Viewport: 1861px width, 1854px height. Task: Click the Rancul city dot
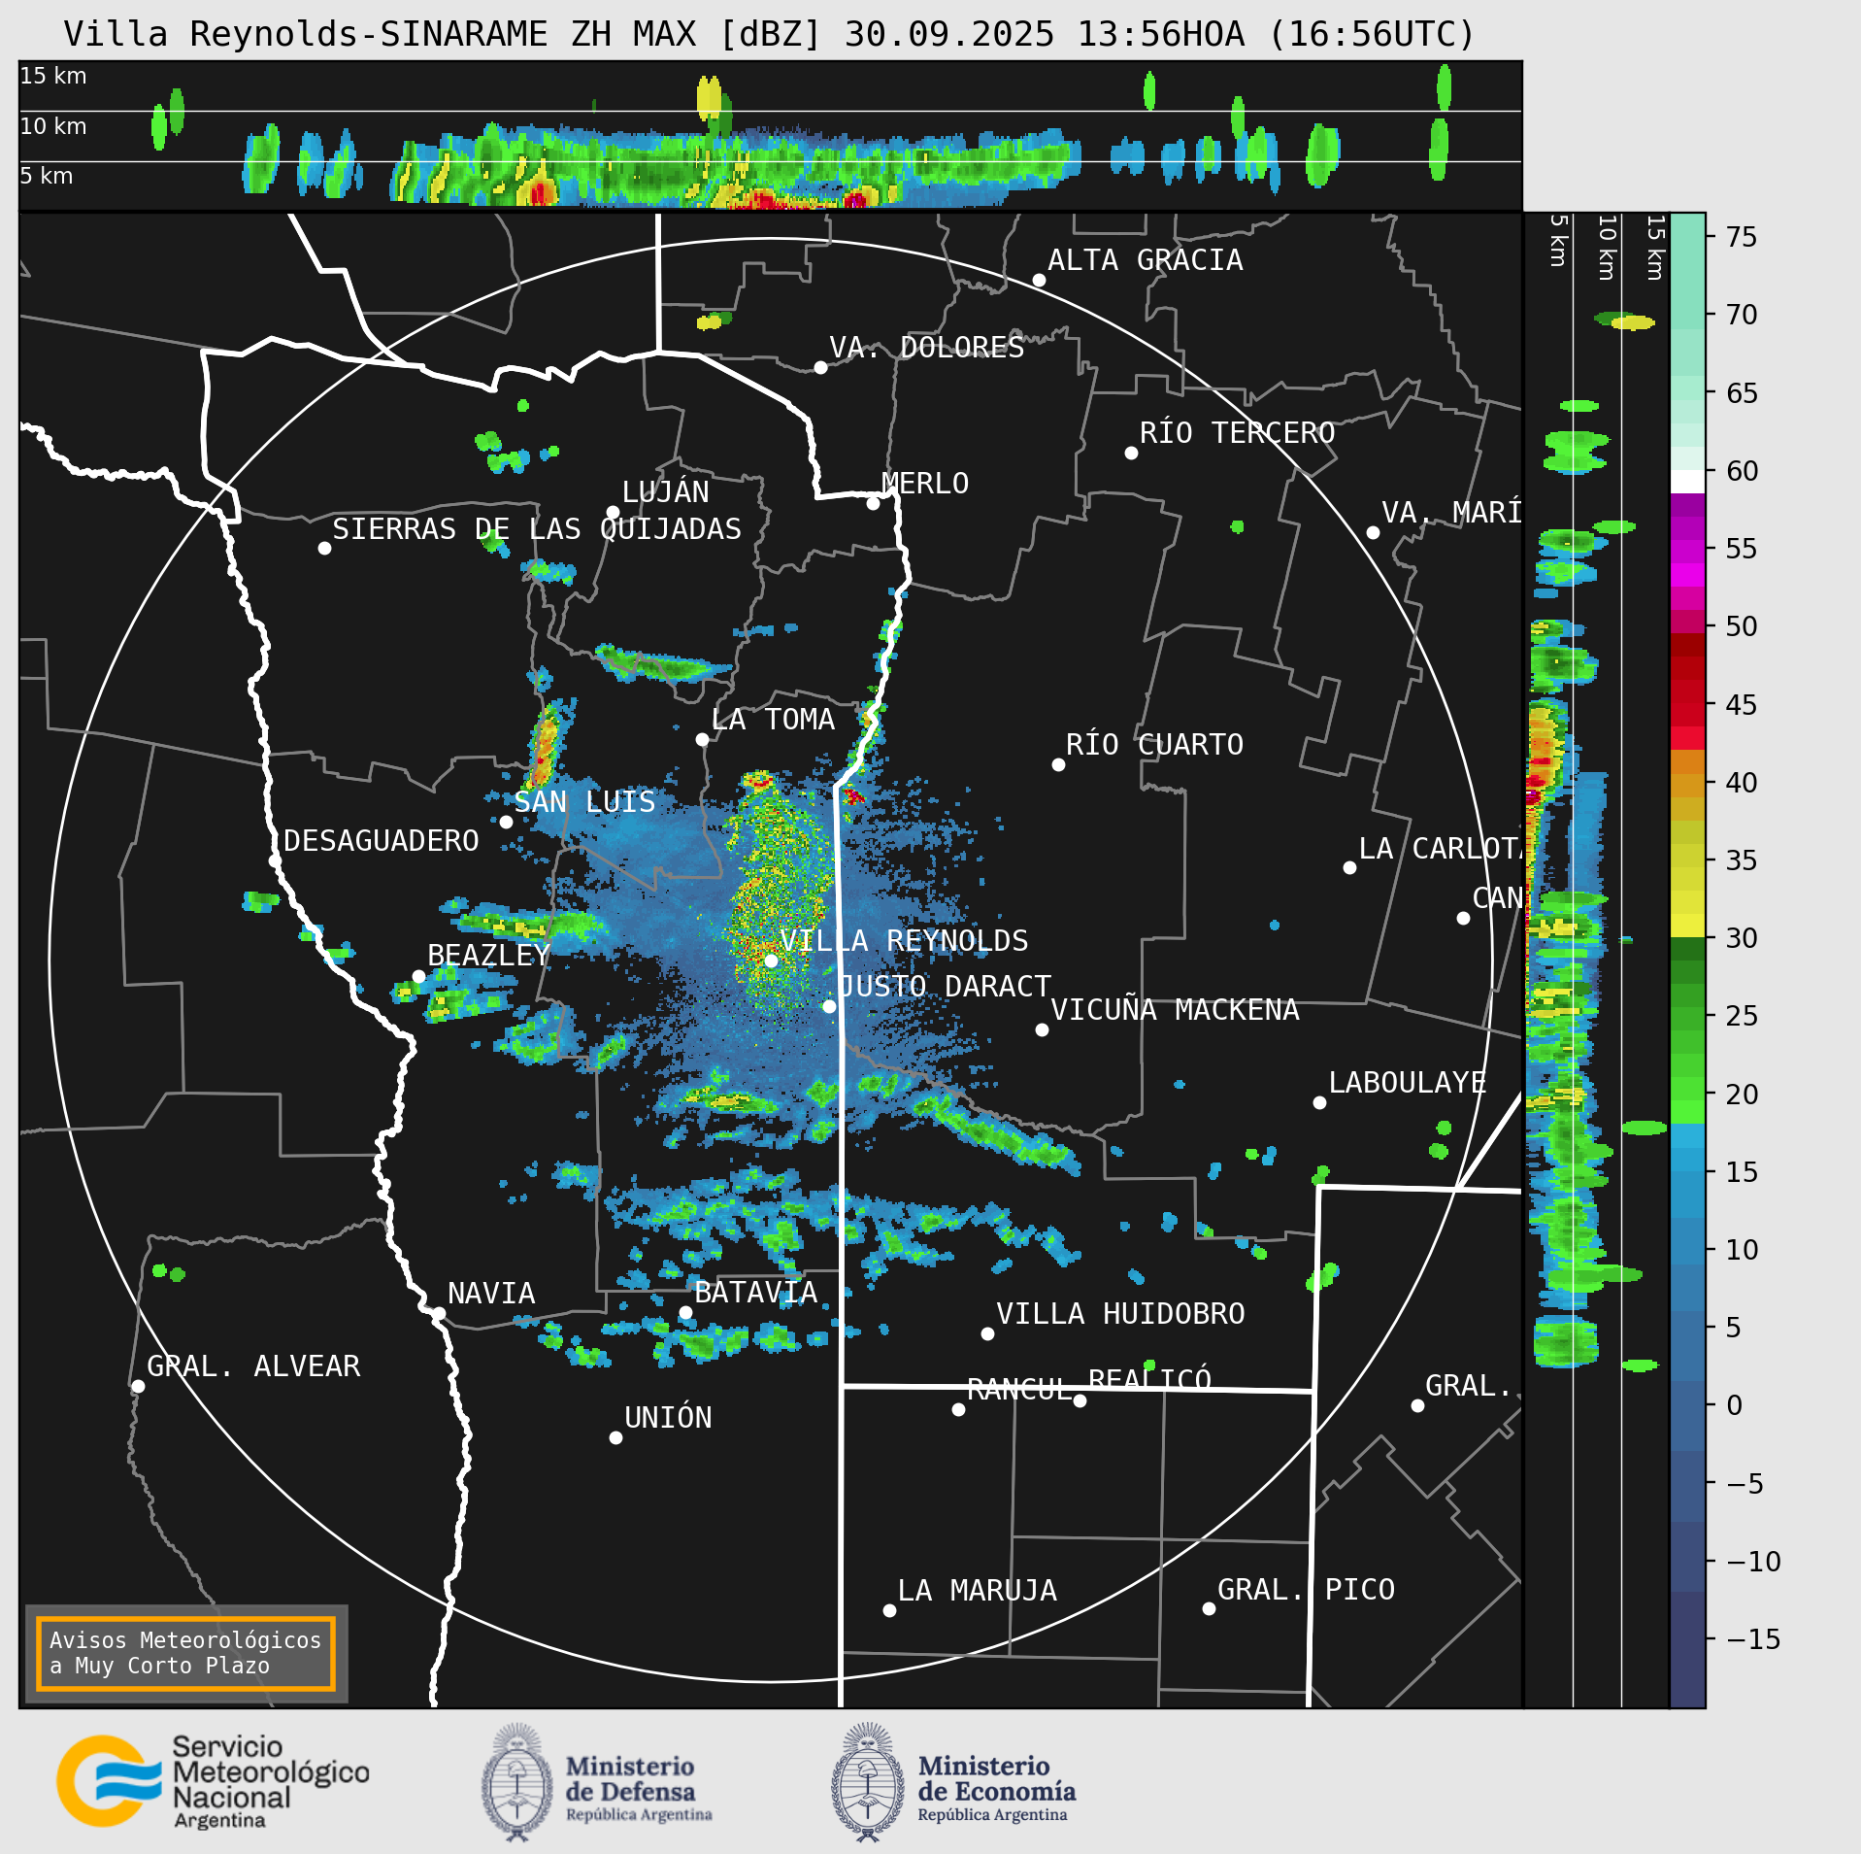[x=958, y=1409]
